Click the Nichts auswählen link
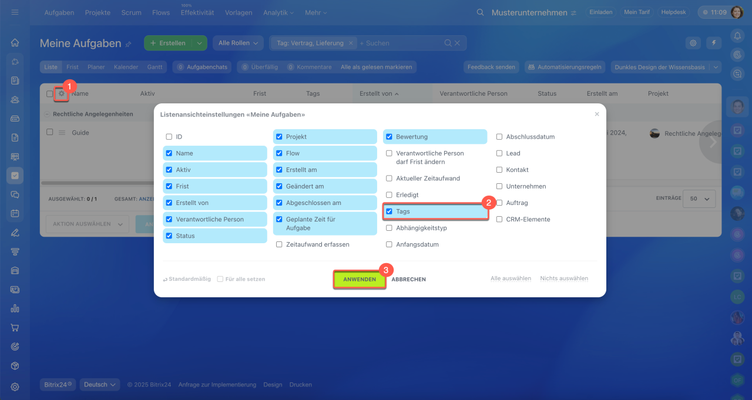Viewport: 752px width, 400px height. pos(564,278)
